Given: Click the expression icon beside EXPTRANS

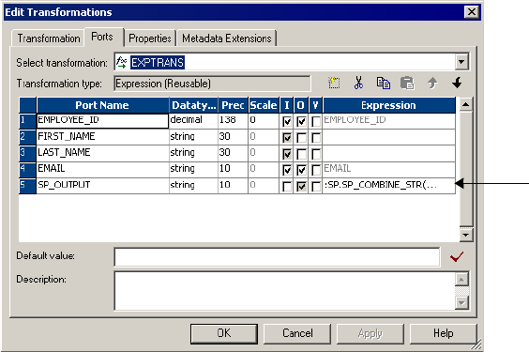Looking at the screenshot, I should point(121,63).
